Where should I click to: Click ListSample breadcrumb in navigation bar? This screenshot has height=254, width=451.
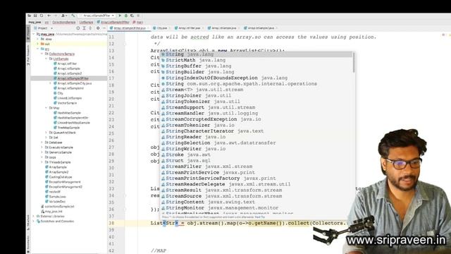click(86, 22)
